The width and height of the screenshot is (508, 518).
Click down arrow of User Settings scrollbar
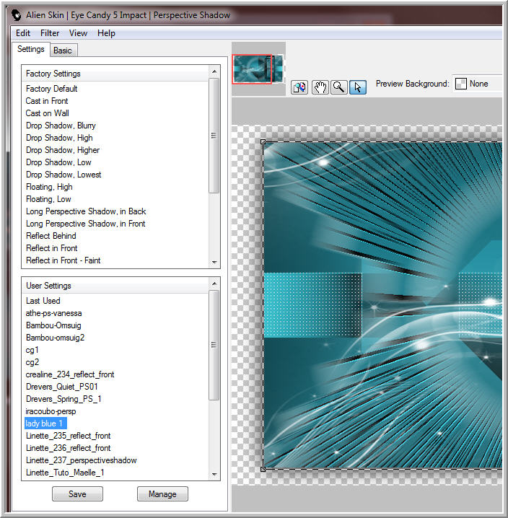pyautogui.click(x=214, y=475)
